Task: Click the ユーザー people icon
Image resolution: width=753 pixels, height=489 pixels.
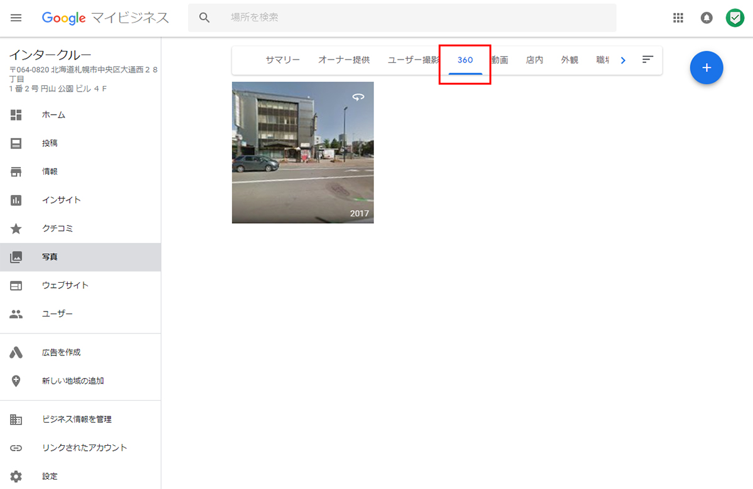Action: tap(16, 313)
